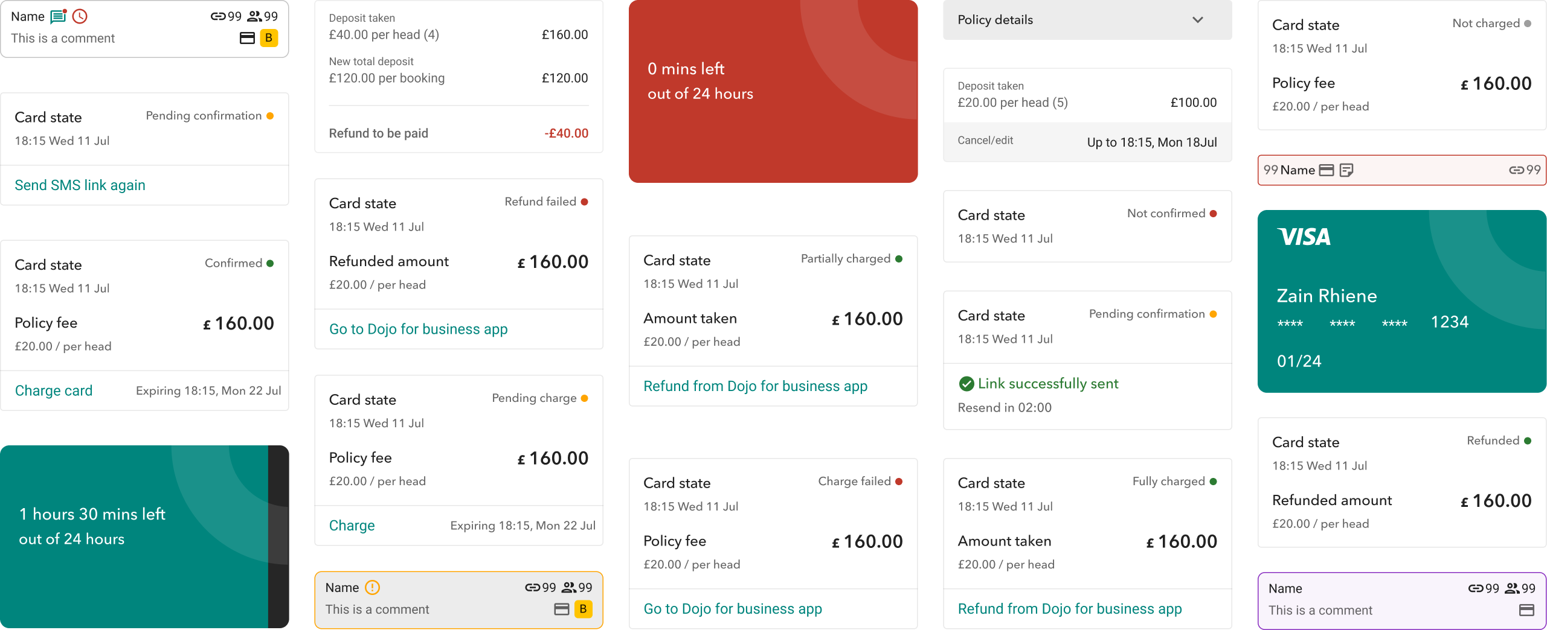Open Go to Dojo link under Refund failed
Image resolution: width=1547 pixels, height=630 pixels.
tap(418, 329)
